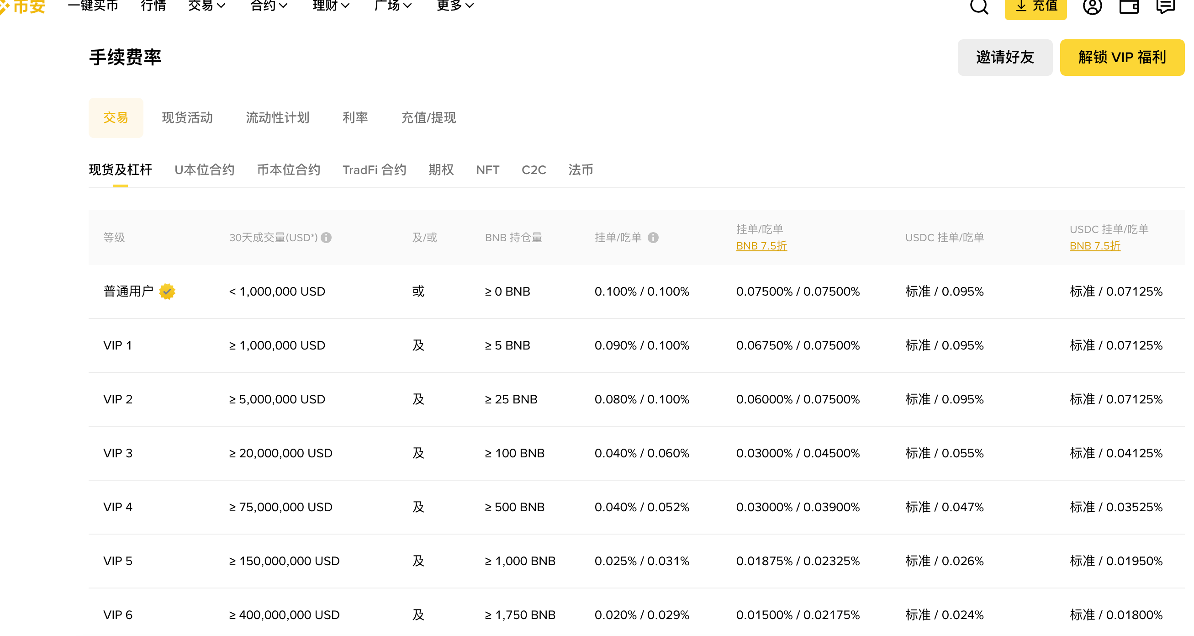The image size is (1194, 636).
Task: Click the 充值 deposit button
Action: click(1036, 7)
